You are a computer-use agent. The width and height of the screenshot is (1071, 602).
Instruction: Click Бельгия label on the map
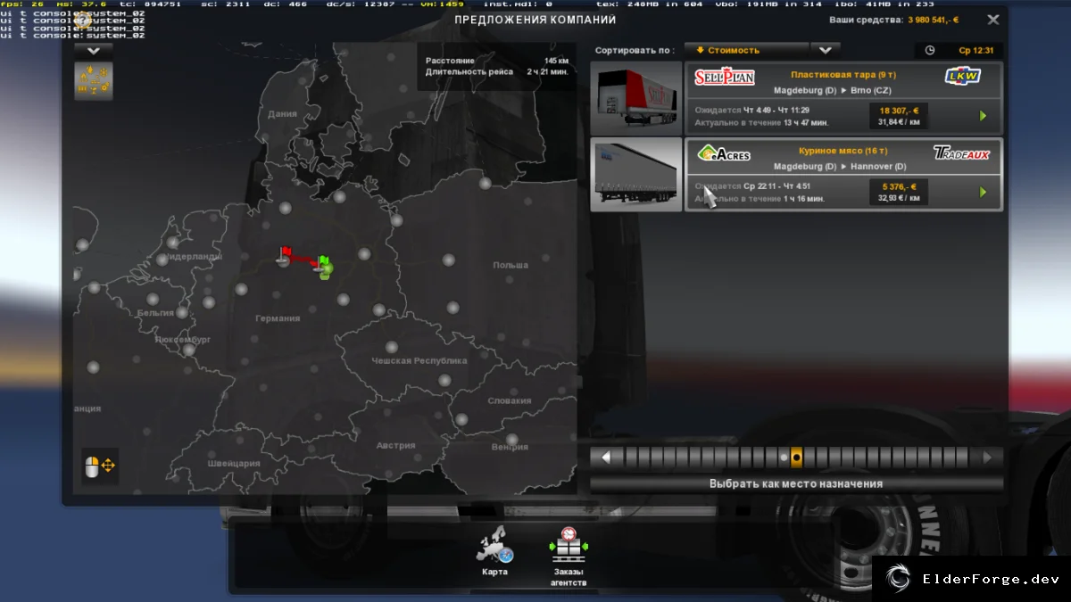tap(155, 313)
